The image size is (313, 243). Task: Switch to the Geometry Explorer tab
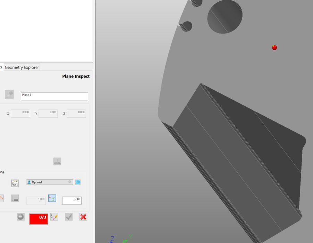[x=22, y=67]
